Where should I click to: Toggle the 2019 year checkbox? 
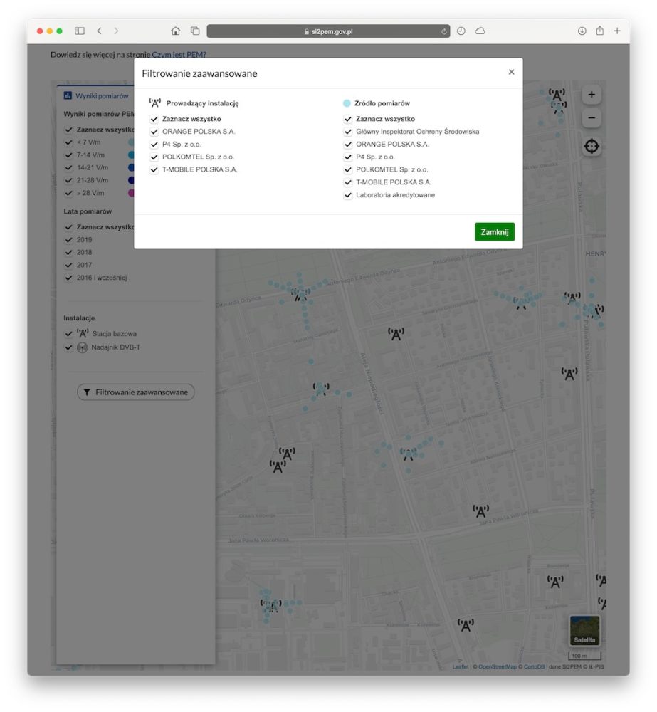coord(68,240)
